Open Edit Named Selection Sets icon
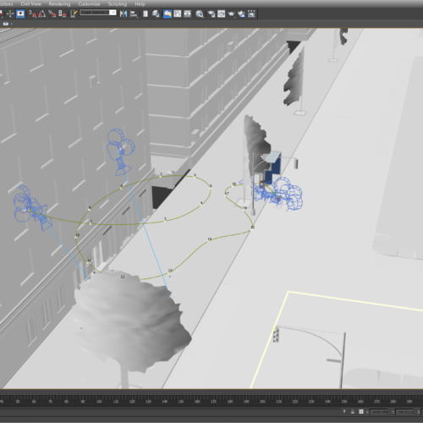 [x=74, y=14]
